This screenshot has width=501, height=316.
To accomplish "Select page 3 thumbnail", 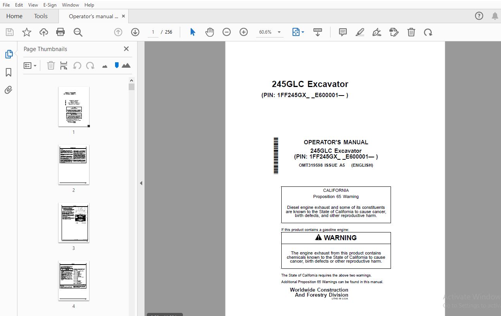I will [x=74, y=223].
